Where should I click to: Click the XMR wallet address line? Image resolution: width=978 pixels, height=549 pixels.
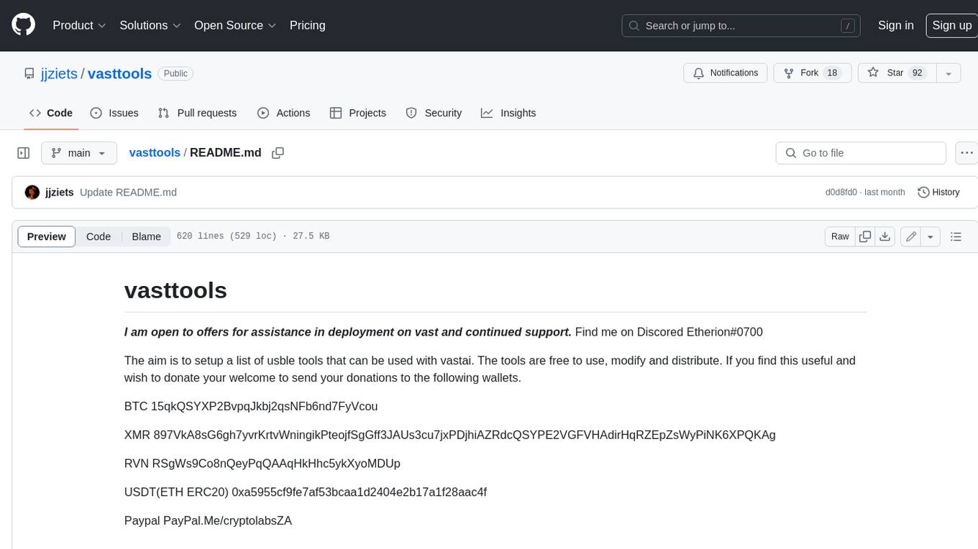click(450, 435)
